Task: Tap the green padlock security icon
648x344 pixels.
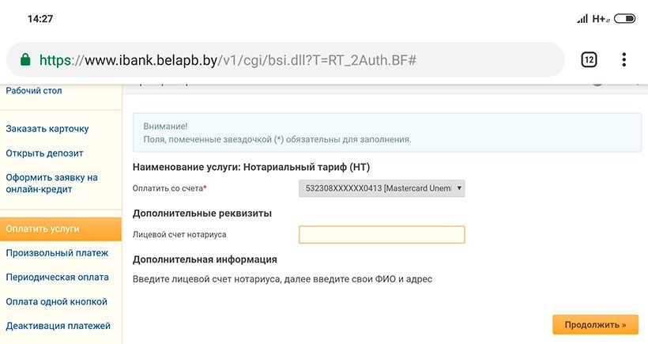Action: pos(25,60)
